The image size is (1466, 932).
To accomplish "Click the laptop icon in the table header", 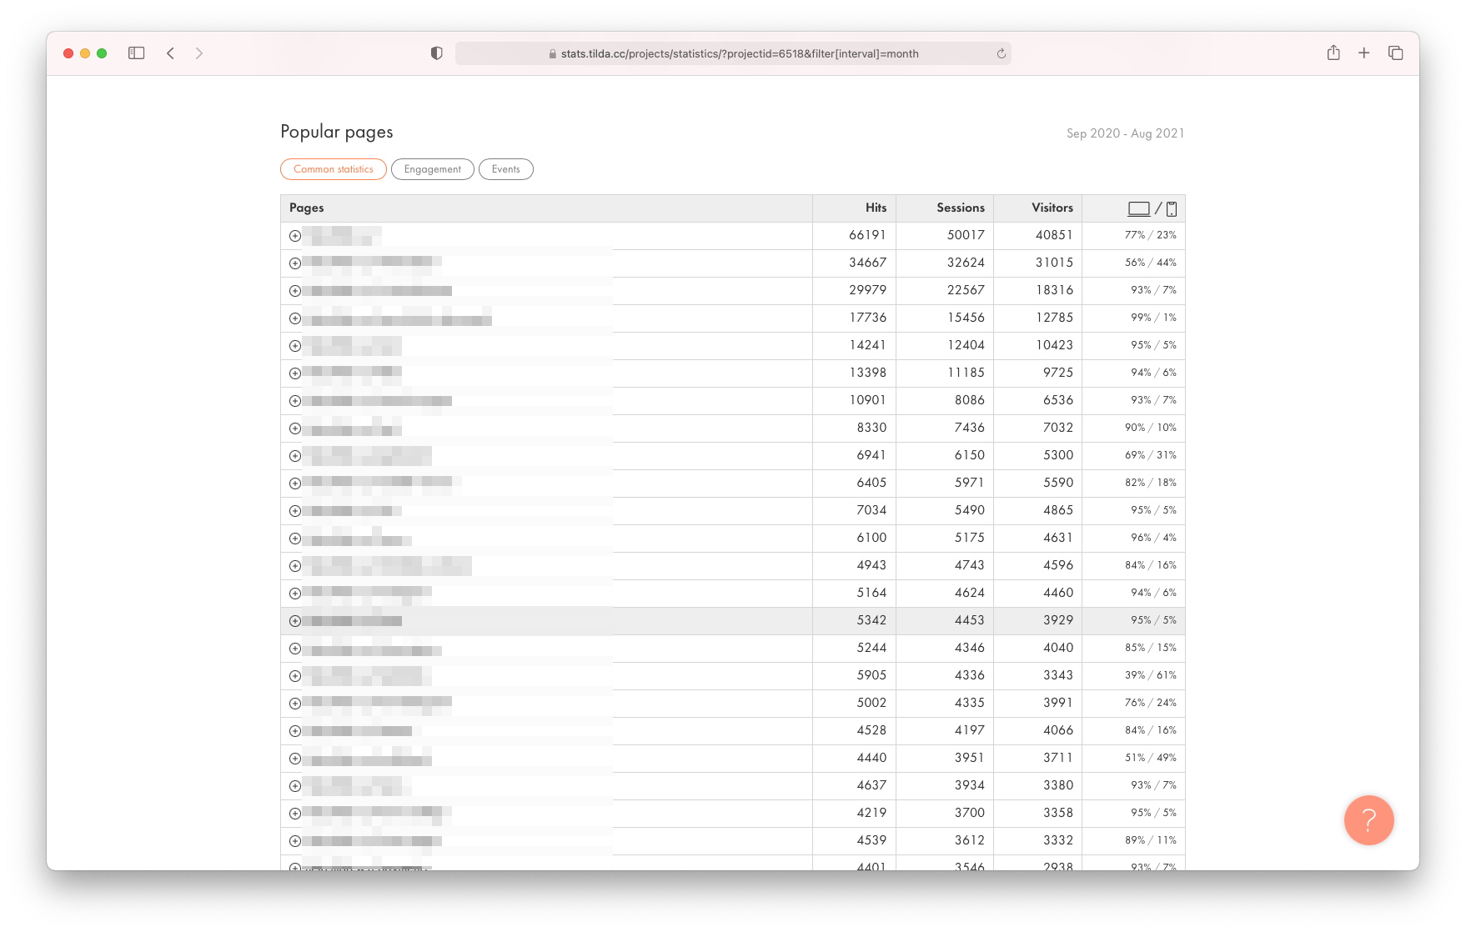I will [x=1139, y=208].
